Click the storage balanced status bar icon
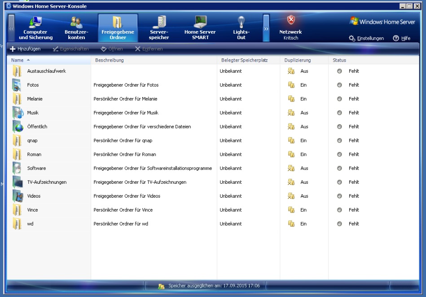Image resolution: width=426 pixels, height=297 pixels. tap(161, 286)
